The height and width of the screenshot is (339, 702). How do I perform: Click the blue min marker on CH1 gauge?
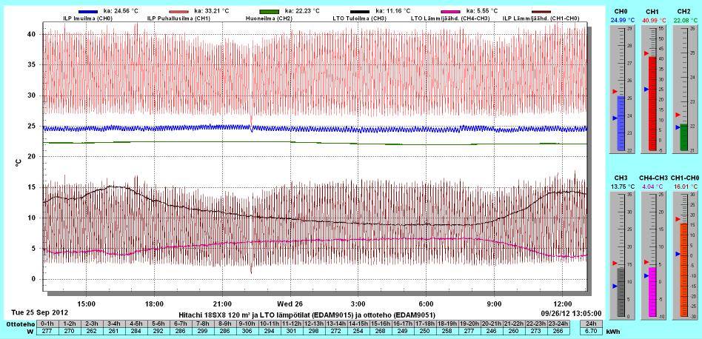pyautogui.click(x=645, y=89)
